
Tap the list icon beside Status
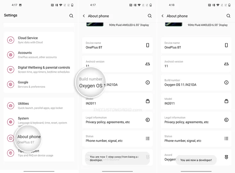(x=148, y=139)
